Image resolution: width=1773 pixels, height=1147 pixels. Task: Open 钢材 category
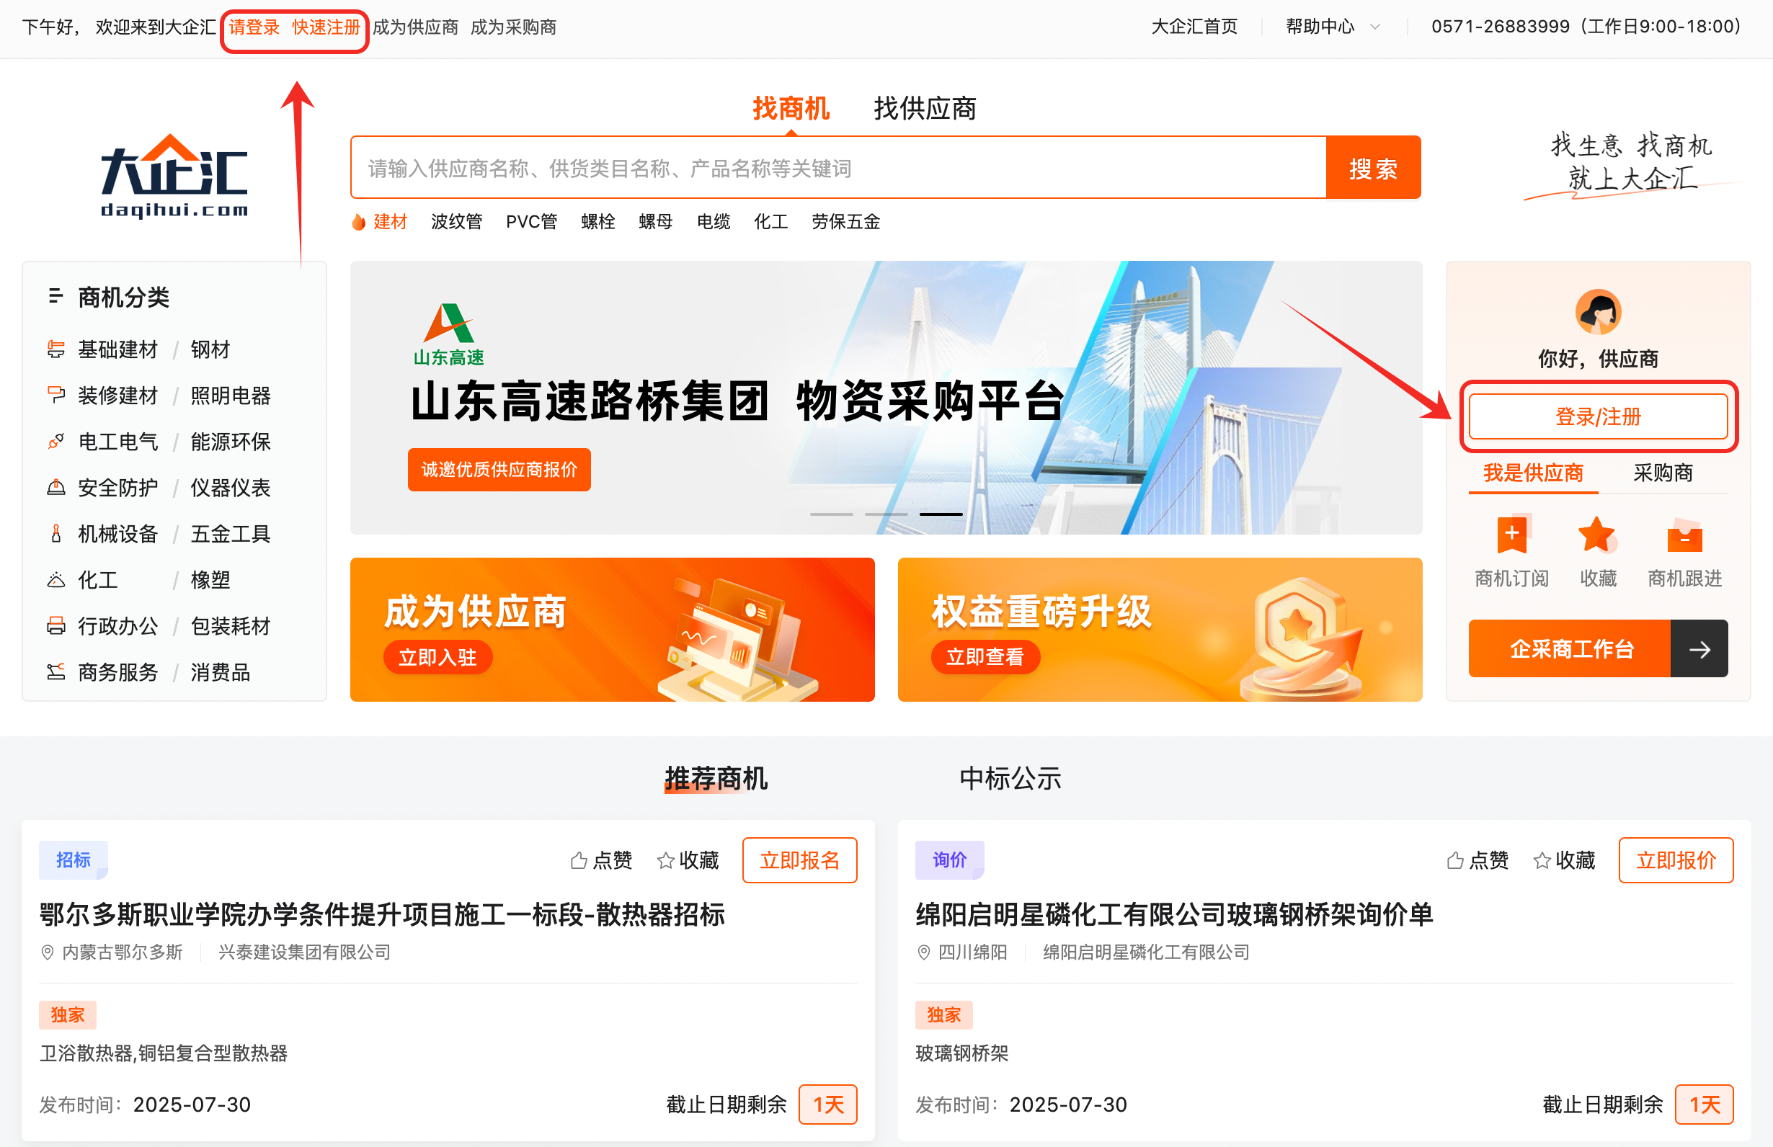(210, 349)
